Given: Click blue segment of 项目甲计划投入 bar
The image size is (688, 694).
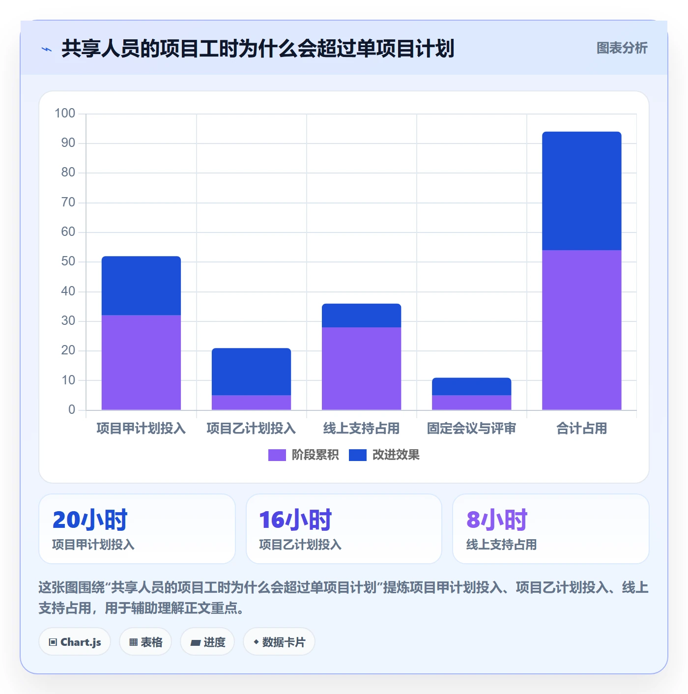Looking at the screenshot, I should coord(141,286).
